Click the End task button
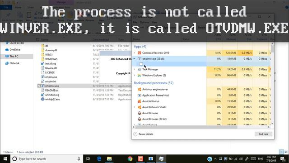Screen dimensions: 289x163 263,134
